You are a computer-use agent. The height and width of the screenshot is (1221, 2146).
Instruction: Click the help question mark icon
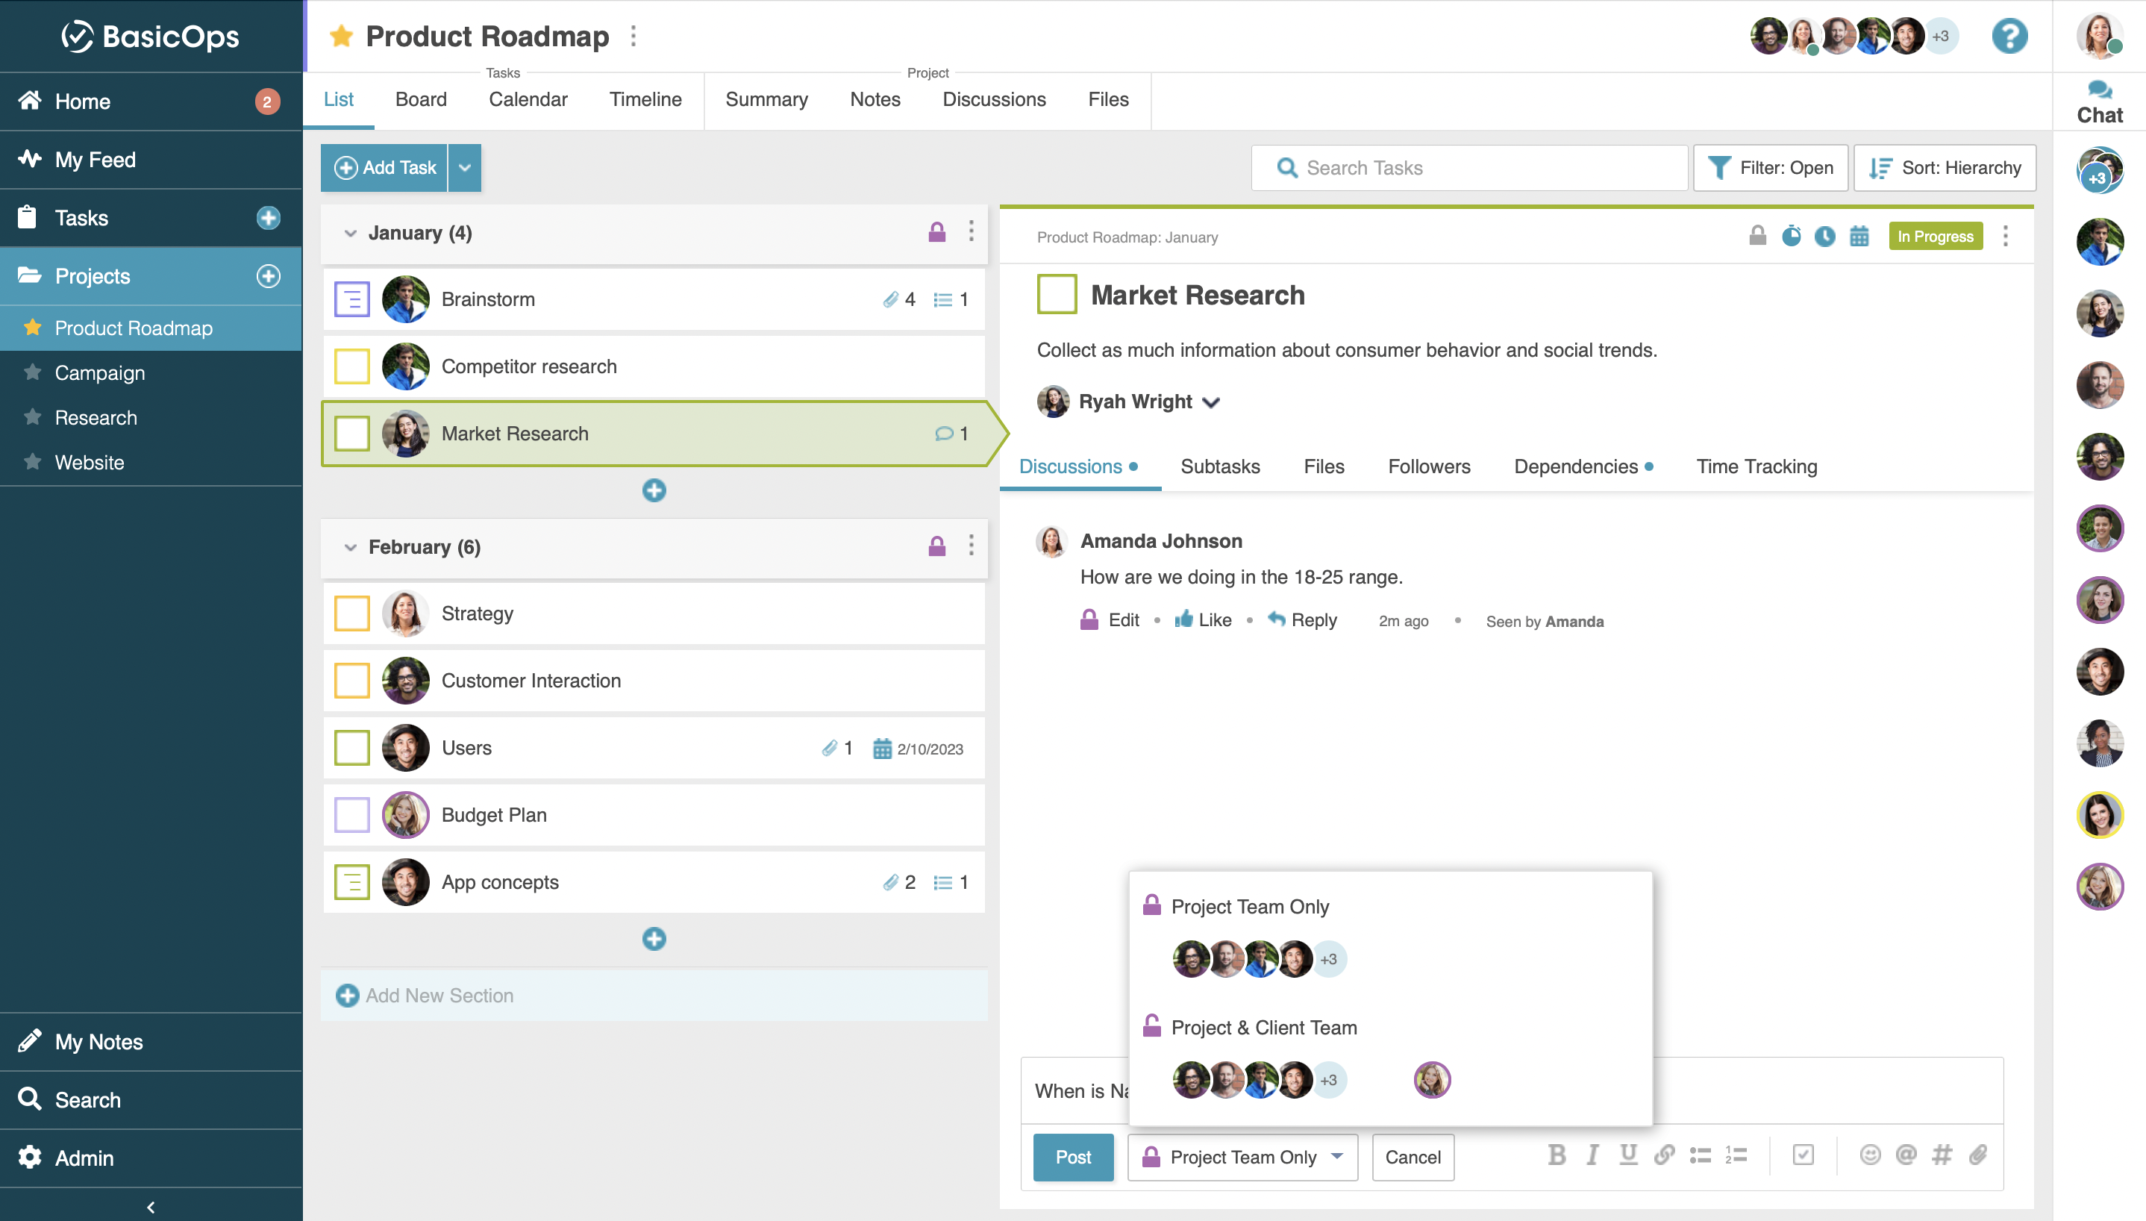2009,36
